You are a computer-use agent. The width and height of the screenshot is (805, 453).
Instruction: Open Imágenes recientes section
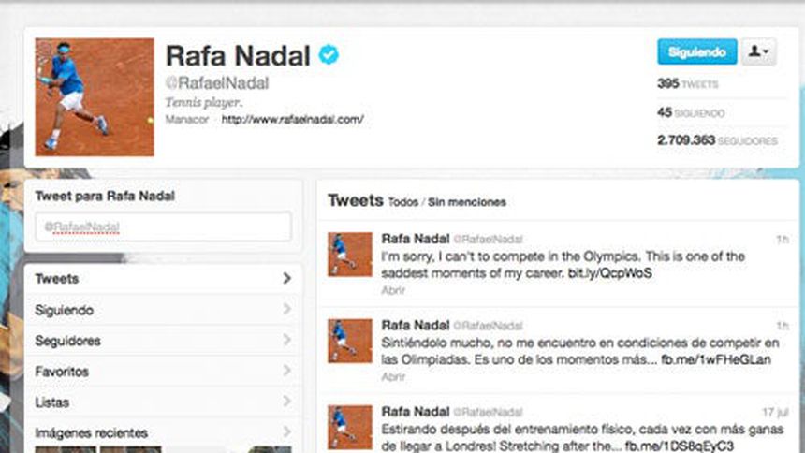pyautogui.click(x=91, y=433)
